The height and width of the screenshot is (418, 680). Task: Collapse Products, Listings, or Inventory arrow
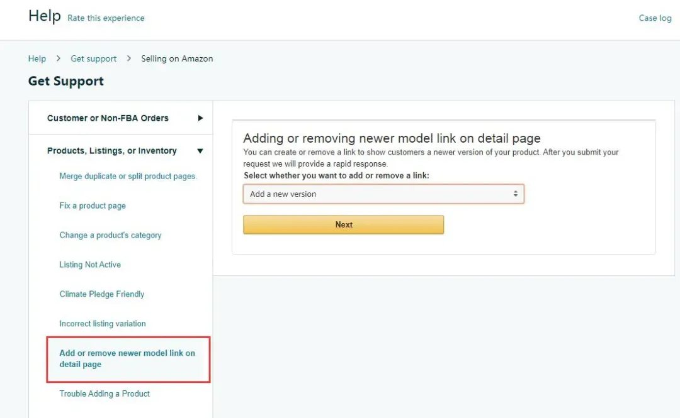click(200, 151)
